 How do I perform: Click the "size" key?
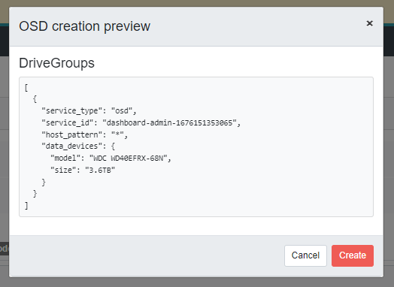(63, 171)
